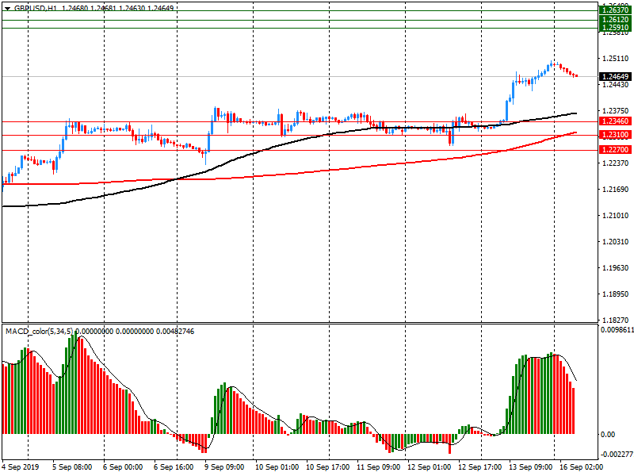Screen dimensions: 634x476
Task: Click the 1.21690 price scale value
Action: tap(616, 189)
